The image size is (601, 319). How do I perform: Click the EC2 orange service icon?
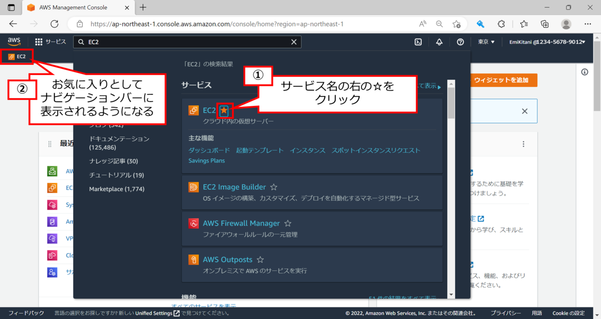193,110
